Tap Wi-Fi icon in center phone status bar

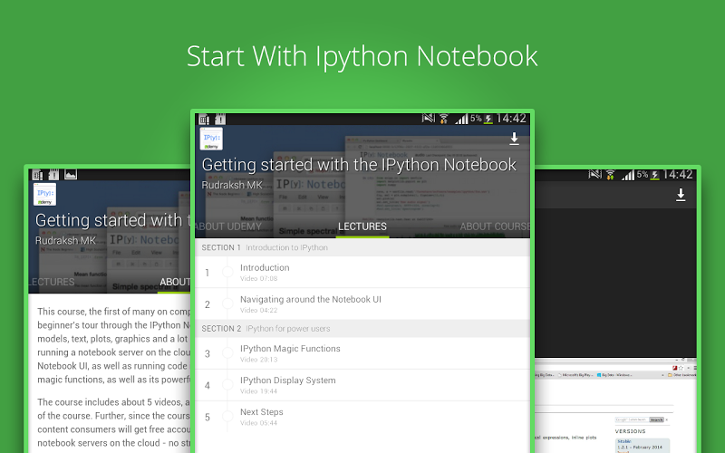click(443, 119)
